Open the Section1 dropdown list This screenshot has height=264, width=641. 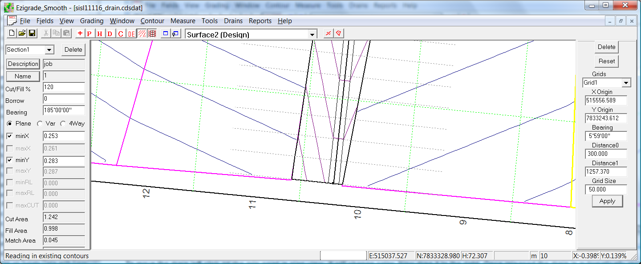click(49, 50)
